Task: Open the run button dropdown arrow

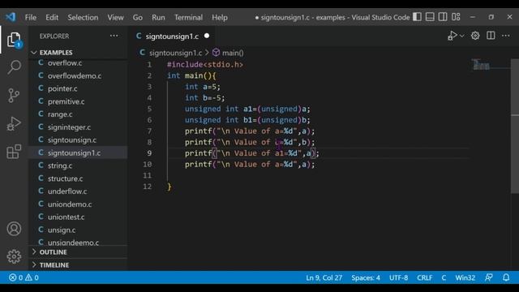Action: point(462,36)
